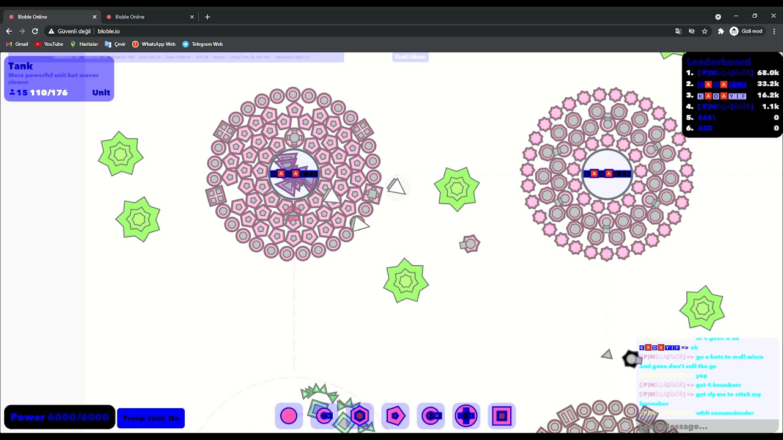This screenshot has height=440, width=783.
Task: Click the black hexagon unit near chat
Action: click(x=631, y=359)
